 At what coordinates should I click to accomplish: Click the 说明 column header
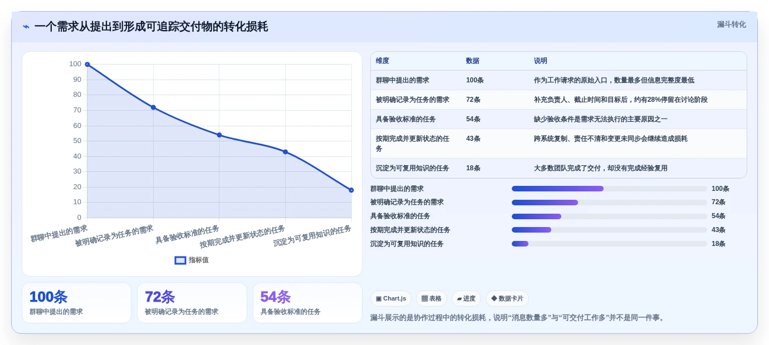click(x=541, y=61)
